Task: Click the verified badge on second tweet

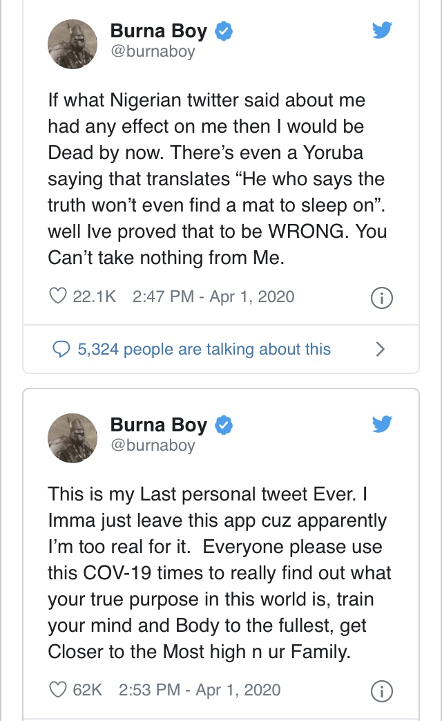Action: (224, 425)
